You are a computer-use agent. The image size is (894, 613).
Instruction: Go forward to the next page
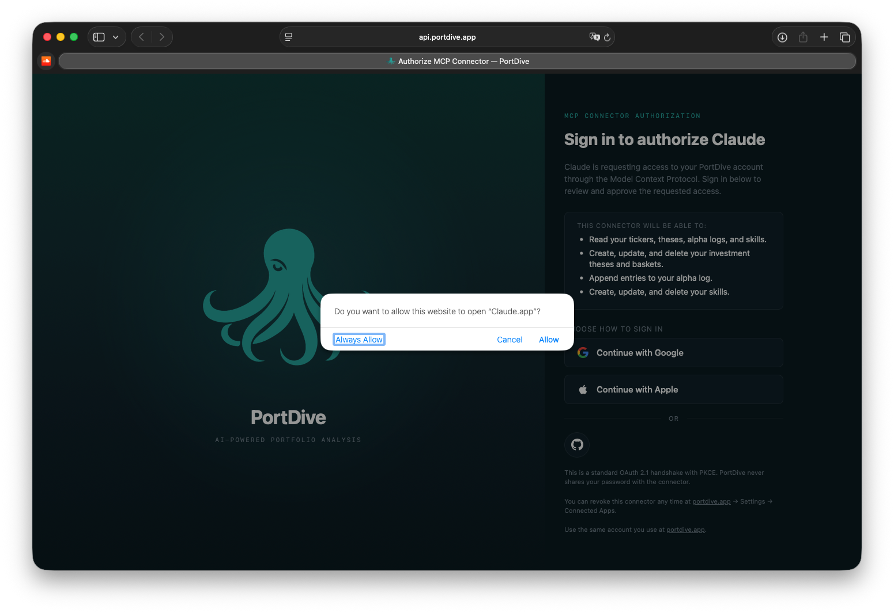click(162, 37)
